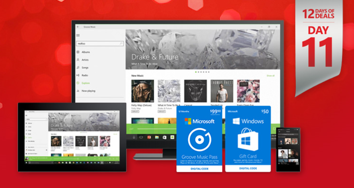Click the magnifier search icon
This screenshot has width=354, height=188.
(121, 43)
